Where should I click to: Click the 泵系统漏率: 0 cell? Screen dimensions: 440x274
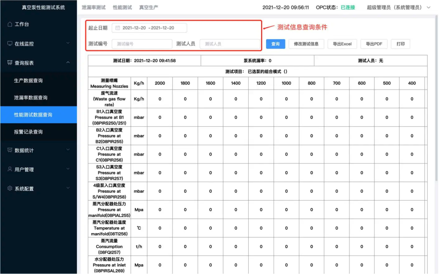click(x=257, y=60)
